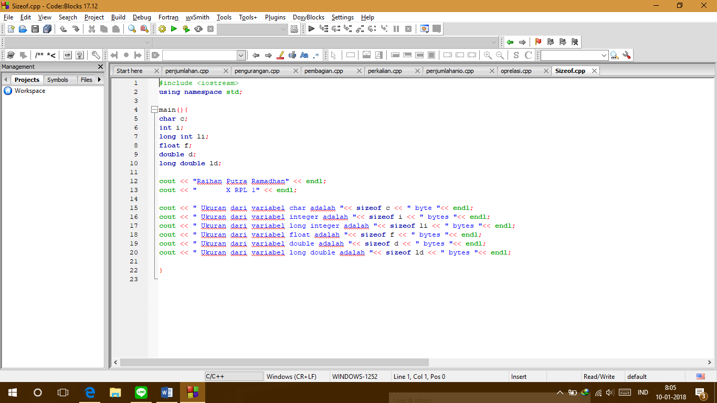
Task: Close the oprelasi.cpp tab
Action: click(x=546, y=70)
